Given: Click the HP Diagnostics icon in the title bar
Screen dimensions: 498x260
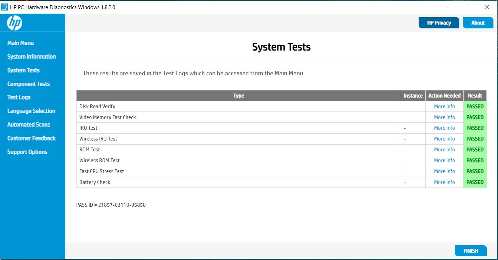Looking at the screenshot, I should 5,7.
